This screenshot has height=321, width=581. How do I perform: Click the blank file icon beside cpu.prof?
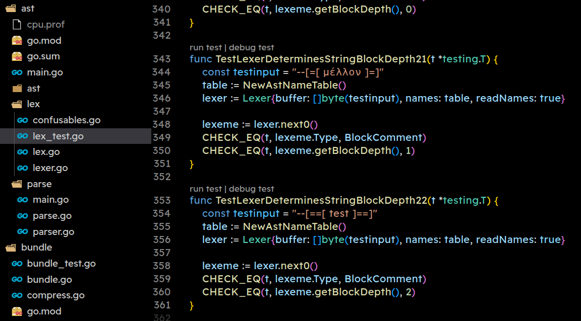click(17, 24)
